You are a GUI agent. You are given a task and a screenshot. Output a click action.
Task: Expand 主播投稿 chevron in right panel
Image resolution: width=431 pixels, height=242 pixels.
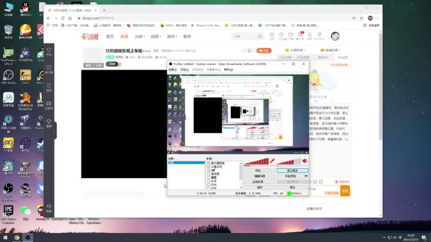tap(304, 50)
